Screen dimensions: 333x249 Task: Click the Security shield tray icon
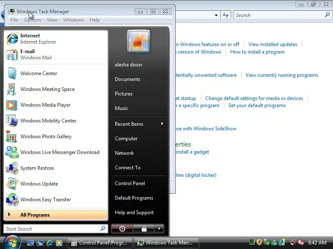[259, 242]
